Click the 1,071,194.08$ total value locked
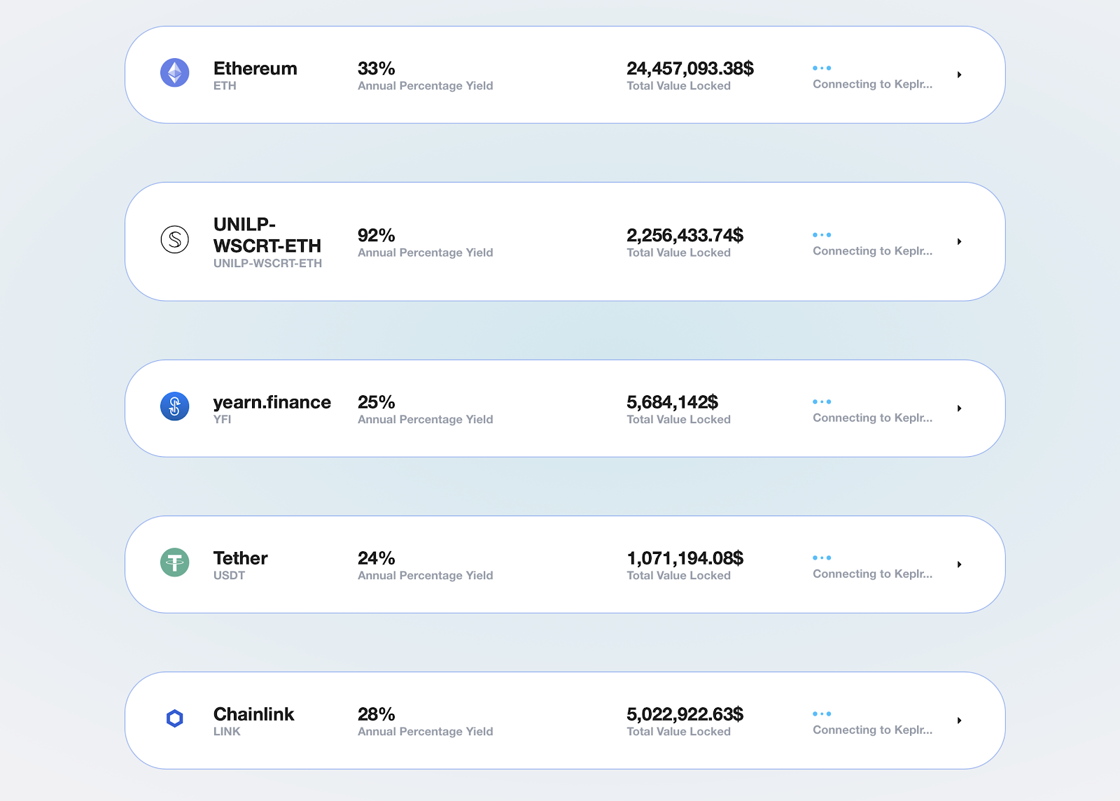 [685, 558]
